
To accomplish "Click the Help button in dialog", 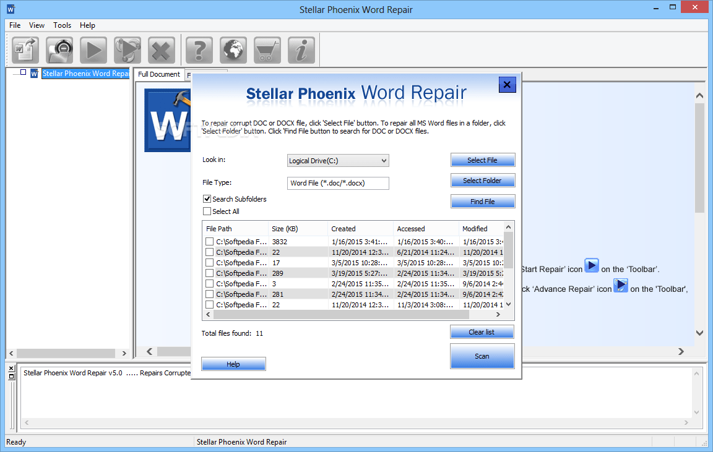I will point(233,364).
